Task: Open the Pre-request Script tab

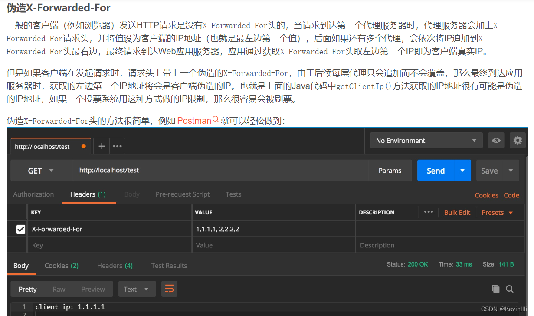Action: pos(183,194)
